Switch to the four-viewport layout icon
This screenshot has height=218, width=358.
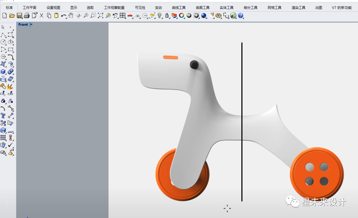[x=122, y=16]
